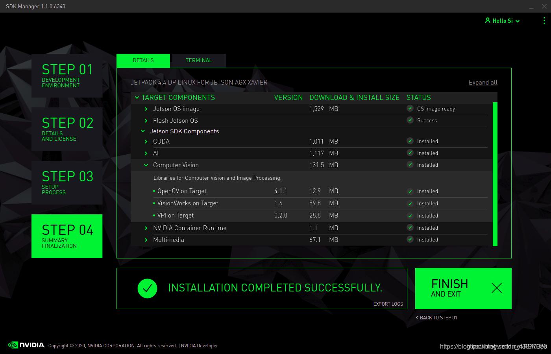
Task: Click the X icon on Finish and Exit
Action: point(497,288)
